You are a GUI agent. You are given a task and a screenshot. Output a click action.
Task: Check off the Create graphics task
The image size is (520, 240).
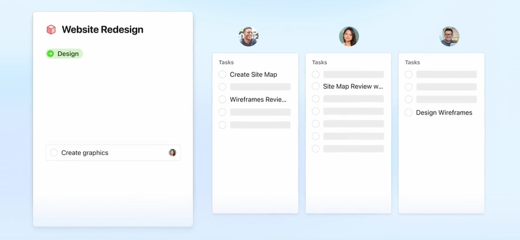click(x=54, y=153)
